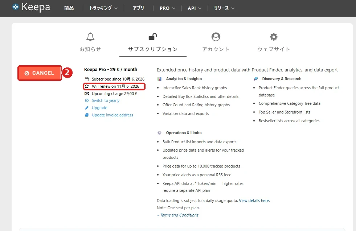Click the Keepa logo icon
356x231 pixels.
coord(16,7)
